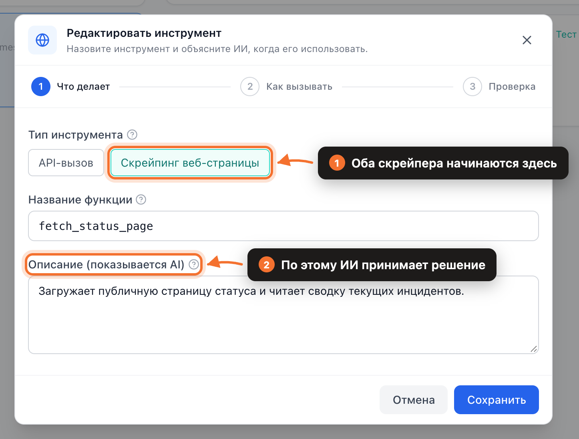Go to step 3 'Проверка'
This screenshot has height=439, width=579.
pyautogui.click(x=499, y=87)
